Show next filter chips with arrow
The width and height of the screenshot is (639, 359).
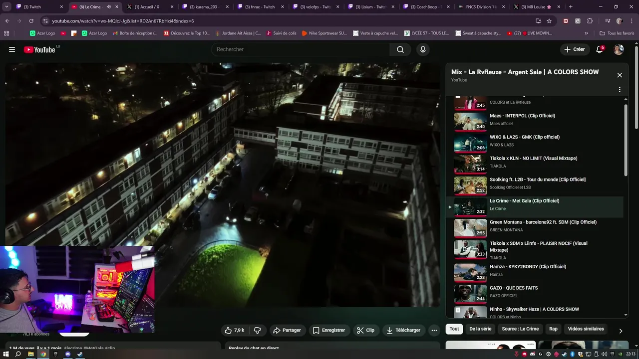621,331
